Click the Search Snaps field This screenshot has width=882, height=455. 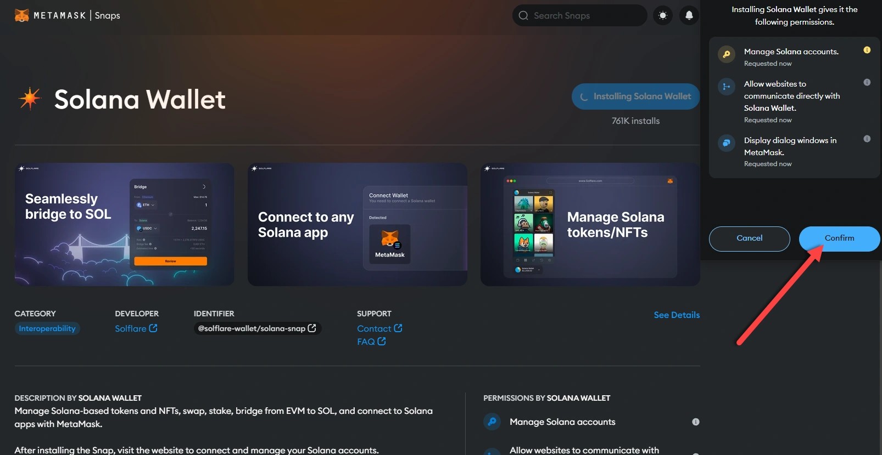pyautogui.click(x=579, y=15)
